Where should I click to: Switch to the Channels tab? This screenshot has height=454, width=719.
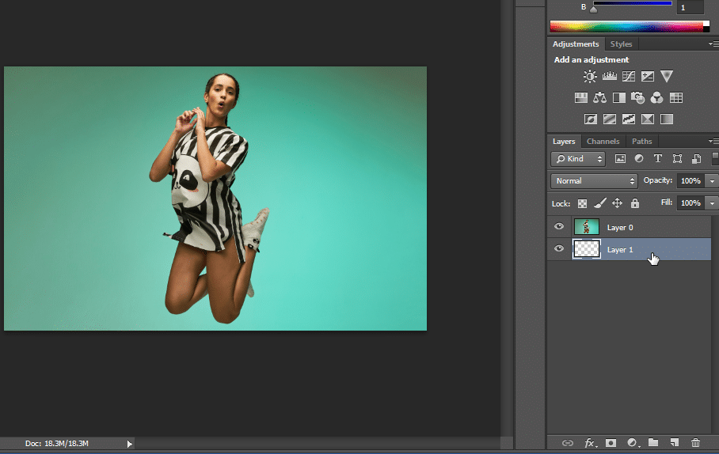(603, 141)
